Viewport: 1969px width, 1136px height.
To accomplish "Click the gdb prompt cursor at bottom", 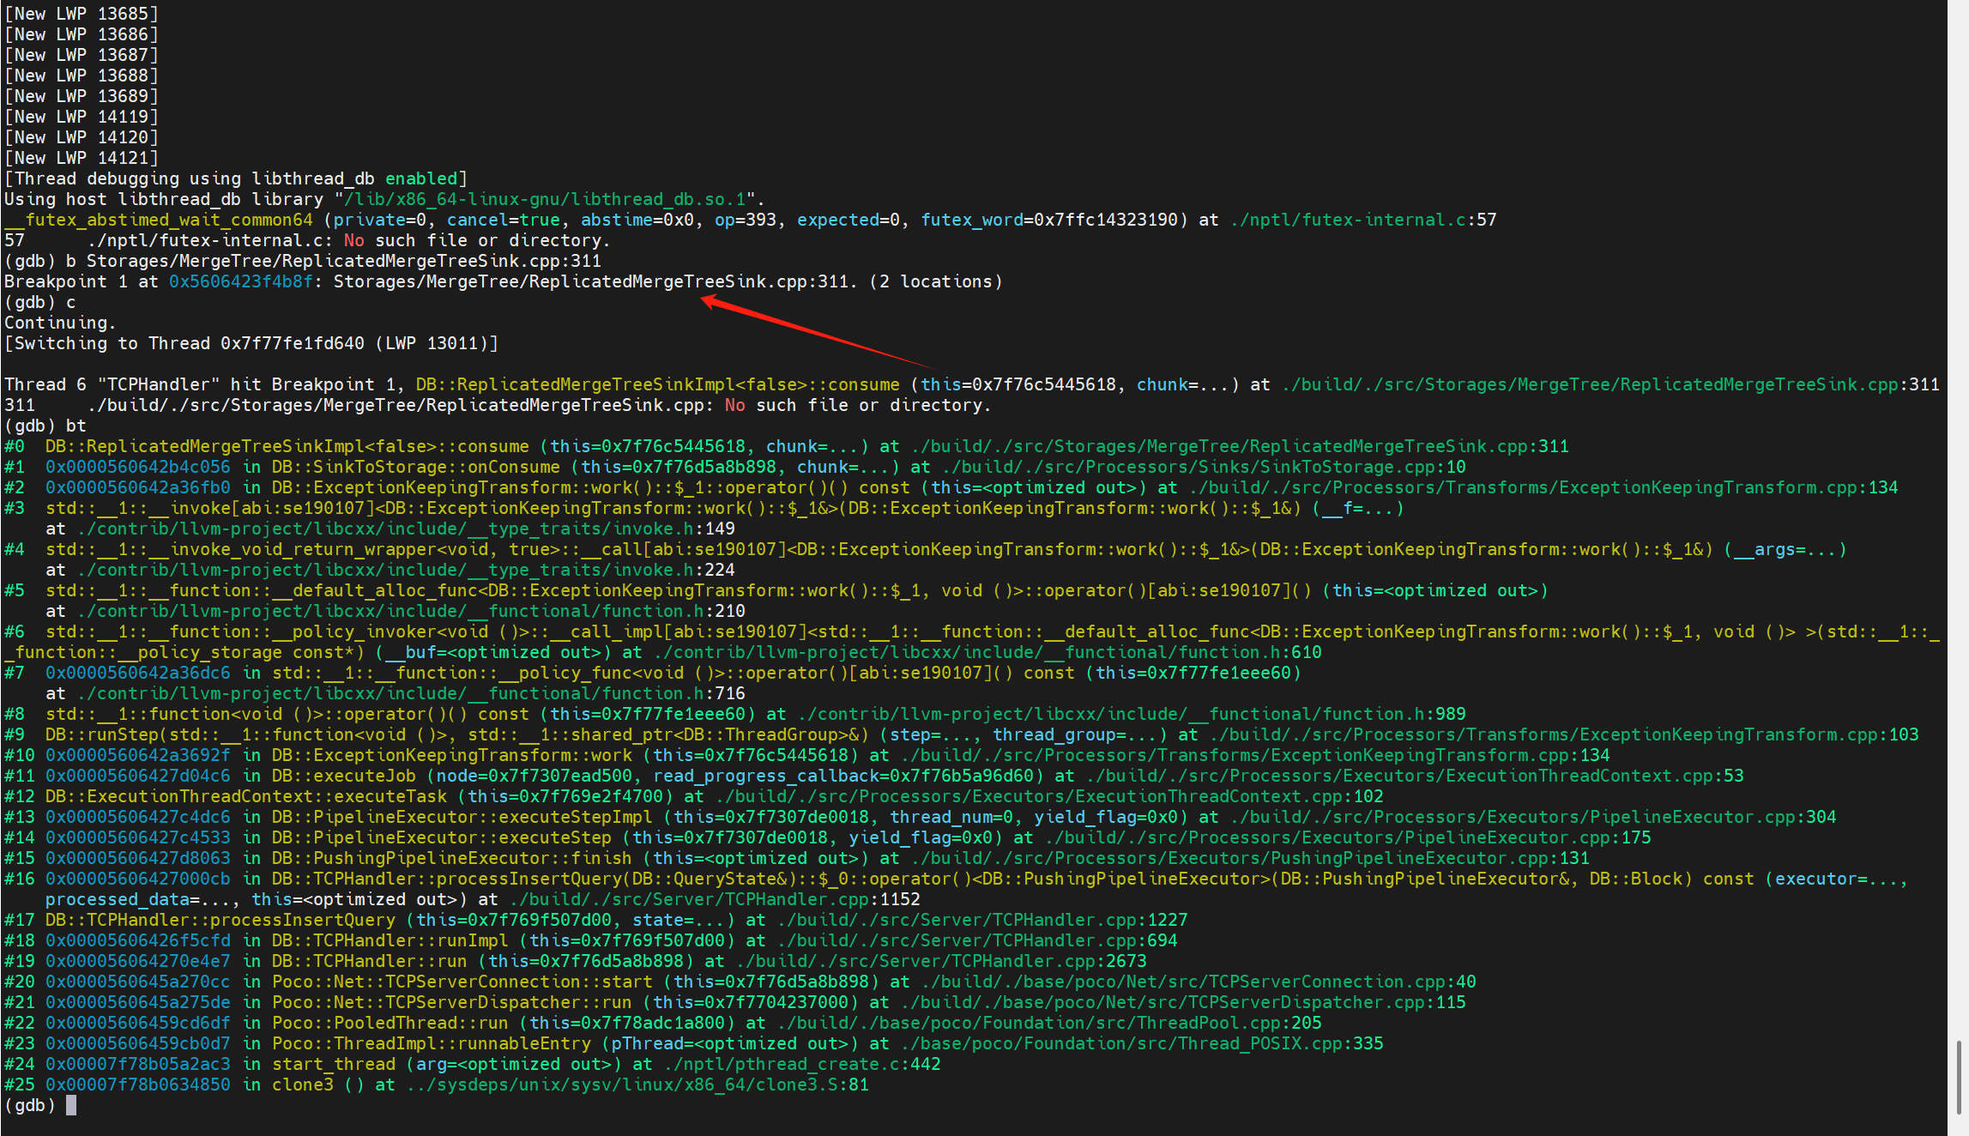I will (x=71, y=1105).
